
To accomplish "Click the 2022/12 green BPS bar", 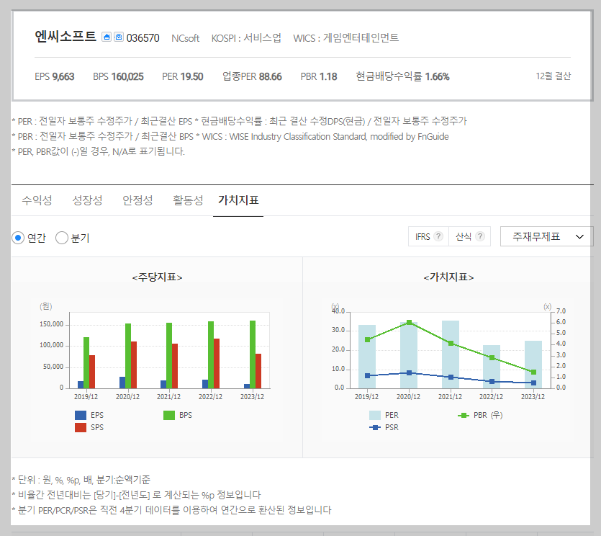I will pos(211,355).
